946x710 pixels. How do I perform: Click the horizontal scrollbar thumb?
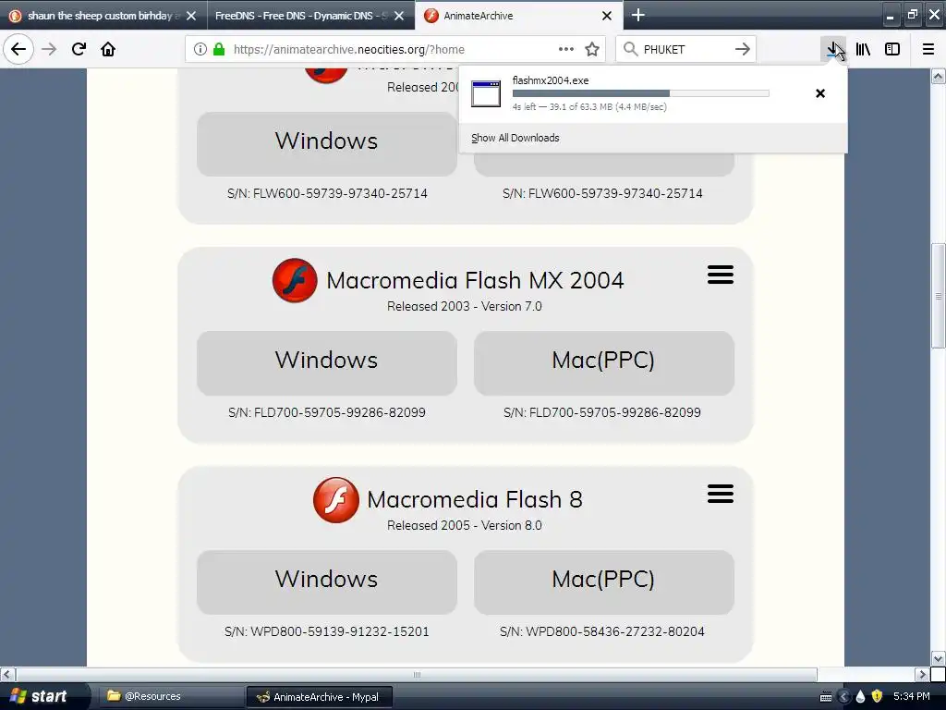click(417, 674)
